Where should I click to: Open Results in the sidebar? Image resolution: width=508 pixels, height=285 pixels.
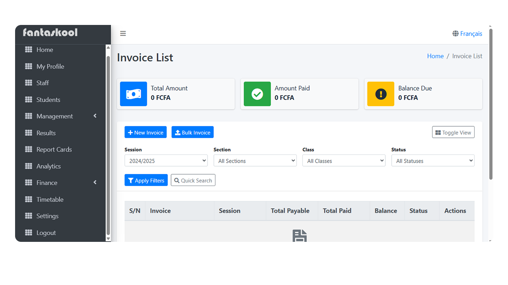click(60, 133)
